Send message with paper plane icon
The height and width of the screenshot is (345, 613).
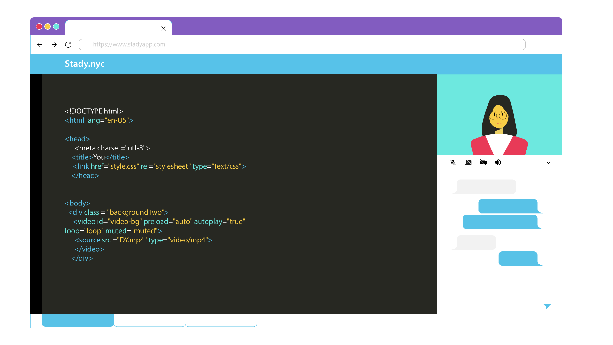pyautogui.click(x=547, y=306)
